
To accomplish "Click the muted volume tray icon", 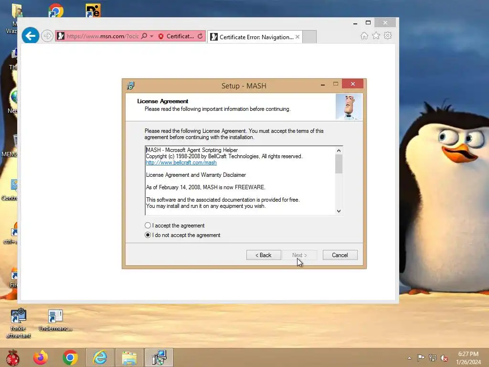I will [444, 357].
